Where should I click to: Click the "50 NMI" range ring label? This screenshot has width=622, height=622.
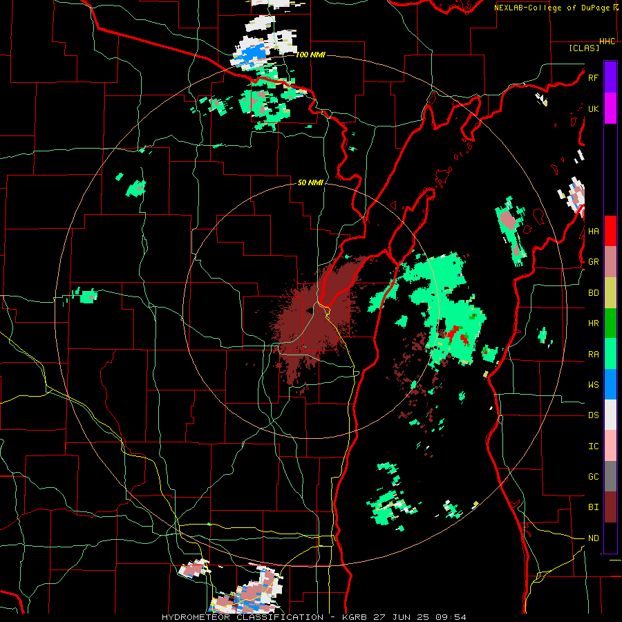(x=310, y=182)
